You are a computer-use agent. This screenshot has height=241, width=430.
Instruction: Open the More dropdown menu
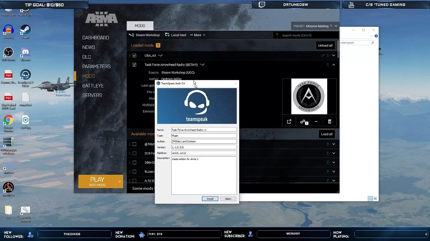pyautogui.click(x=198, y=35)
